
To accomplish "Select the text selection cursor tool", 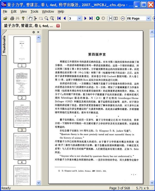I will 35,18.
